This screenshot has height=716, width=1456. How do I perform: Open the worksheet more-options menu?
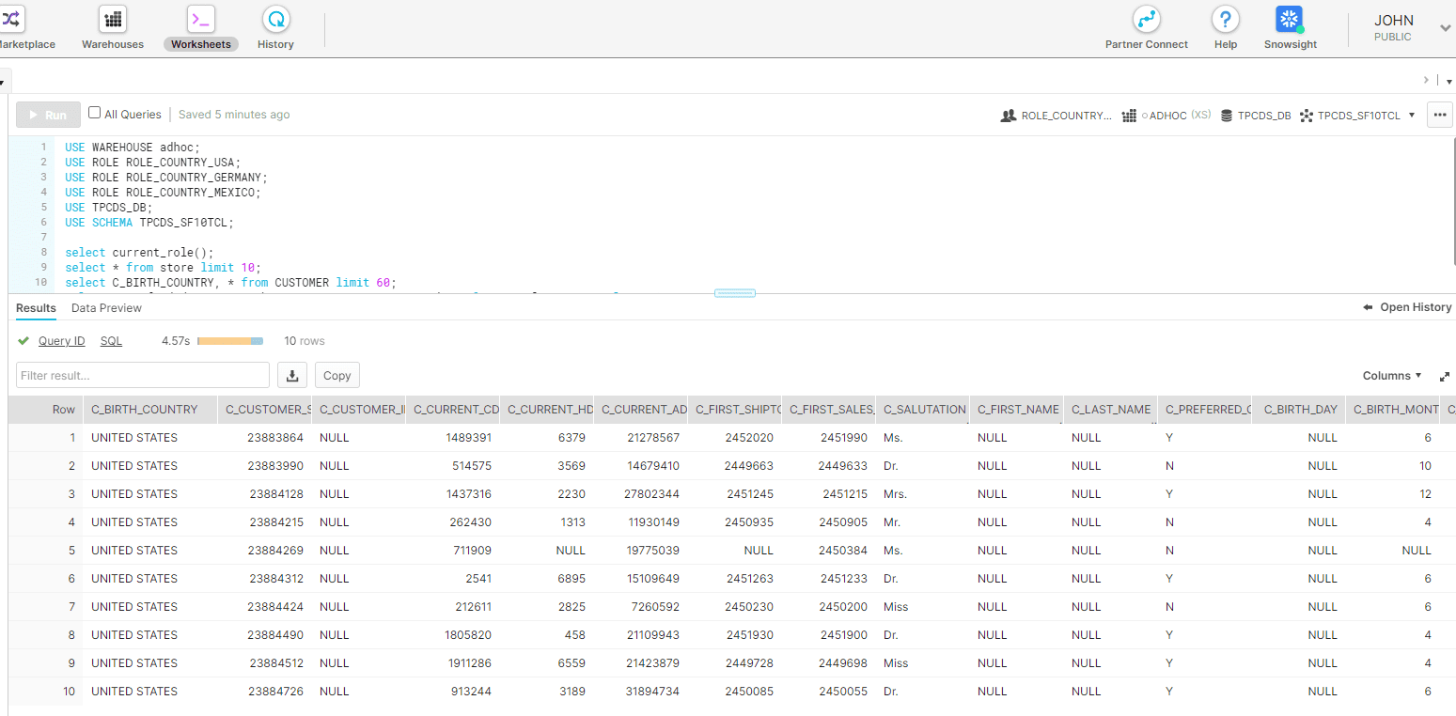[1440, 115]
